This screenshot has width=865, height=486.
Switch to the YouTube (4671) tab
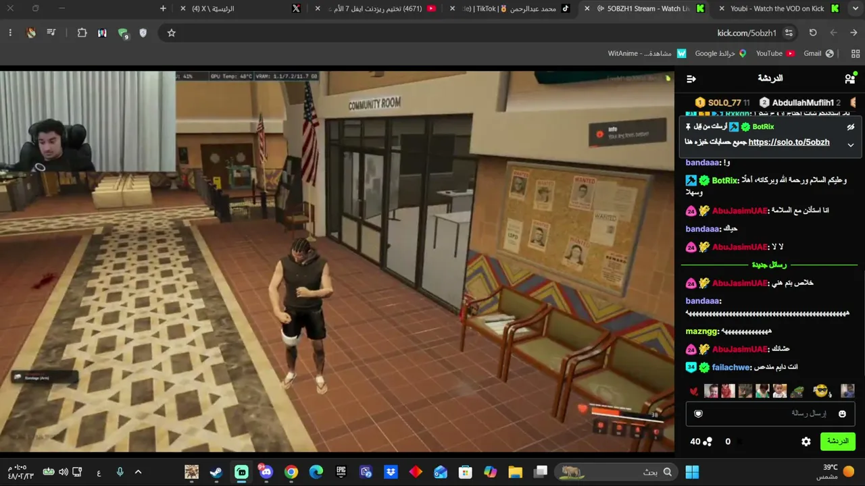(376, 9)
